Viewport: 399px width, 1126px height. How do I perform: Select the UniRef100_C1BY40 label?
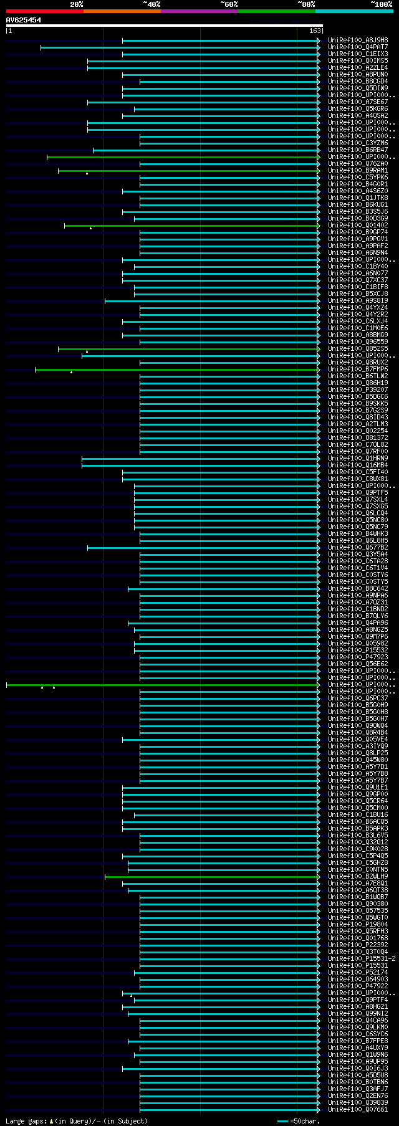click(358, 267)
